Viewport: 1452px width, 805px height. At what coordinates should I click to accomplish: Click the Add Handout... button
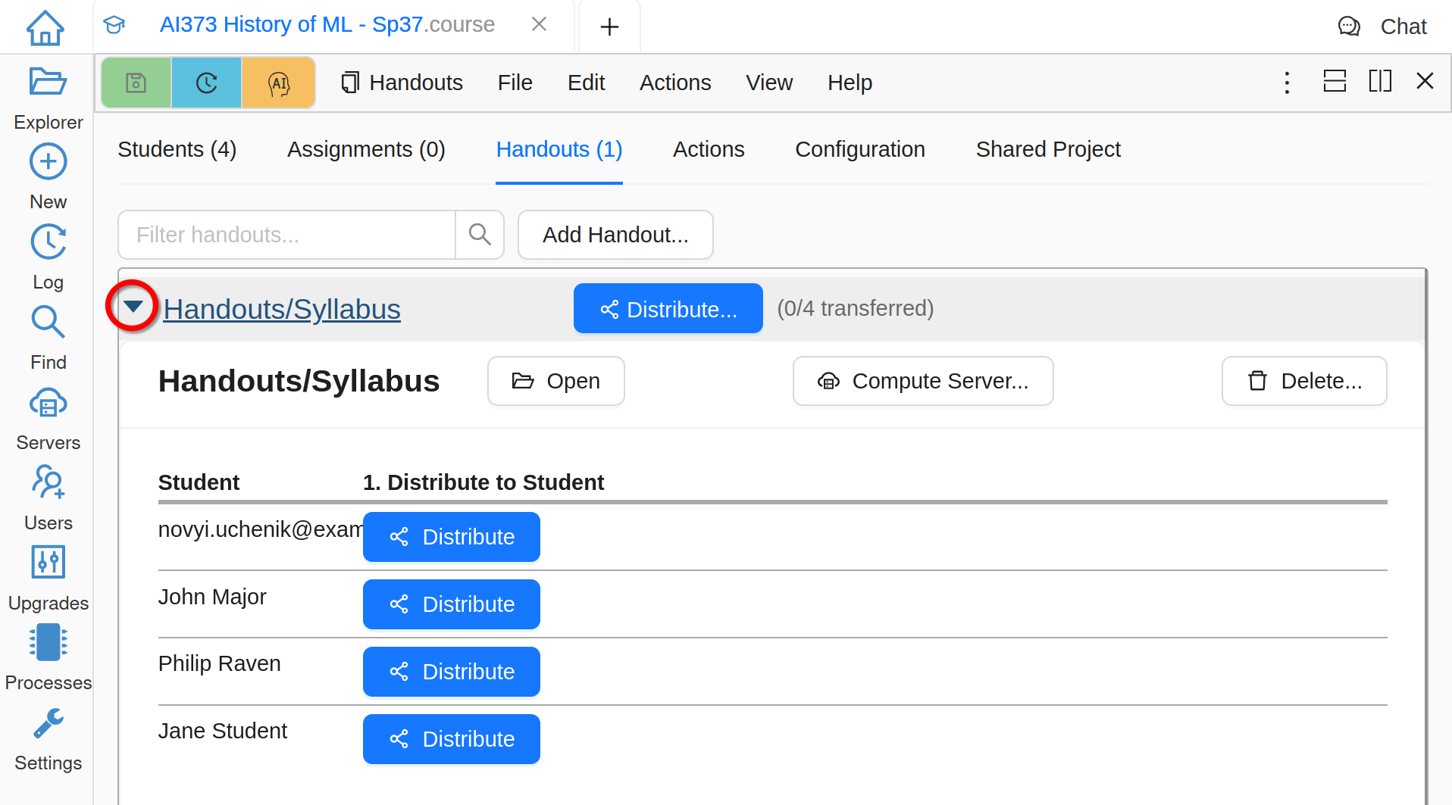pyautogui.click(x=615, y=235)
